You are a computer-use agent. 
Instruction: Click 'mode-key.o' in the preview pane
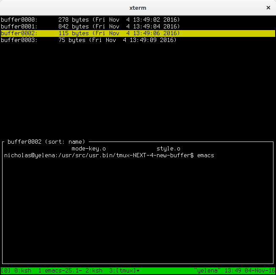coord(89,149)
